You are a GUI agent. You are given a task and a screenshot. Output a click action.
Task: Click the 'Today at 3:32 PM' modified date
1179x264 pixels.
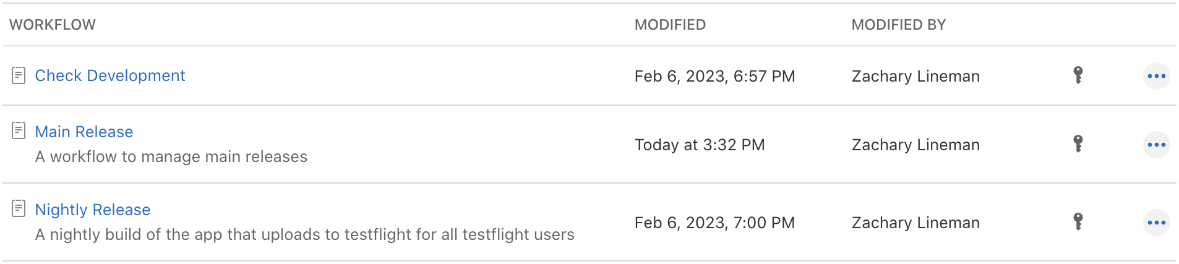pos(700,145)
